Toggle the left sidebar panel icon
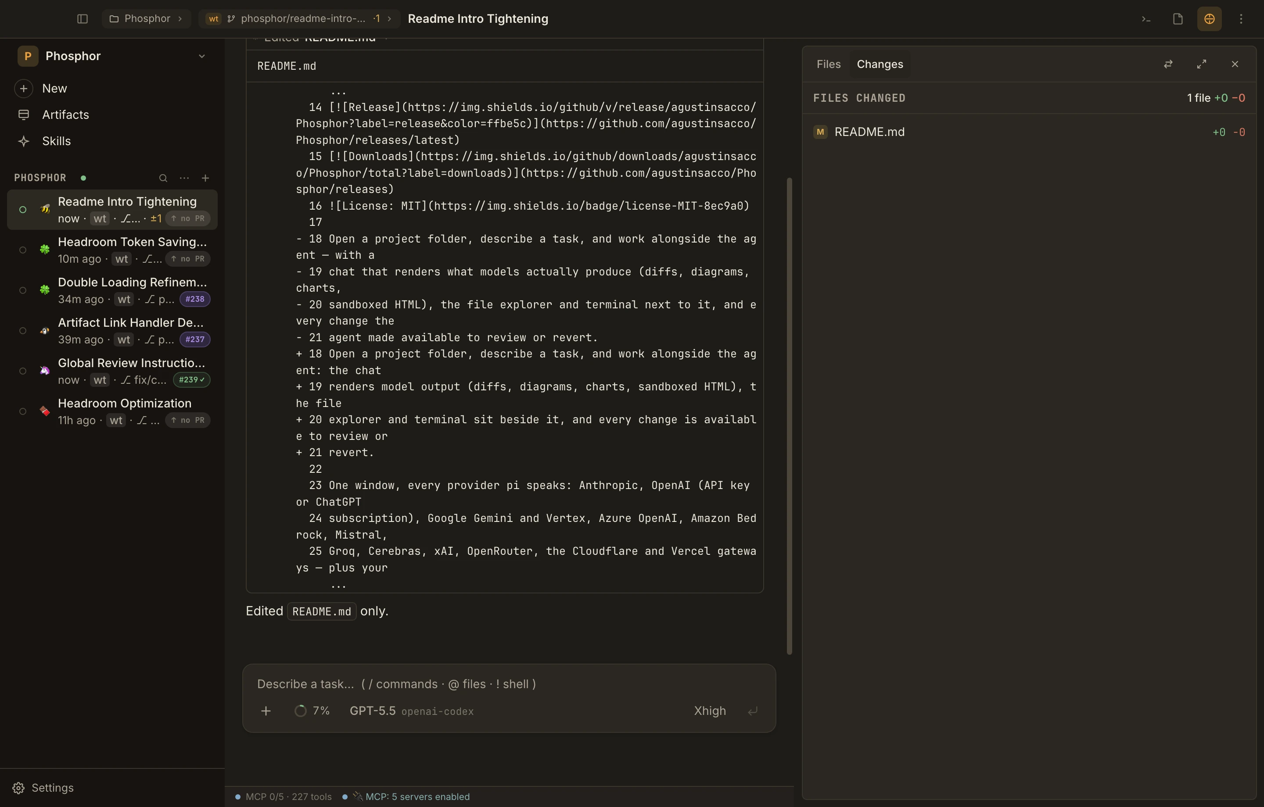1264x807 pixels. 83,19
